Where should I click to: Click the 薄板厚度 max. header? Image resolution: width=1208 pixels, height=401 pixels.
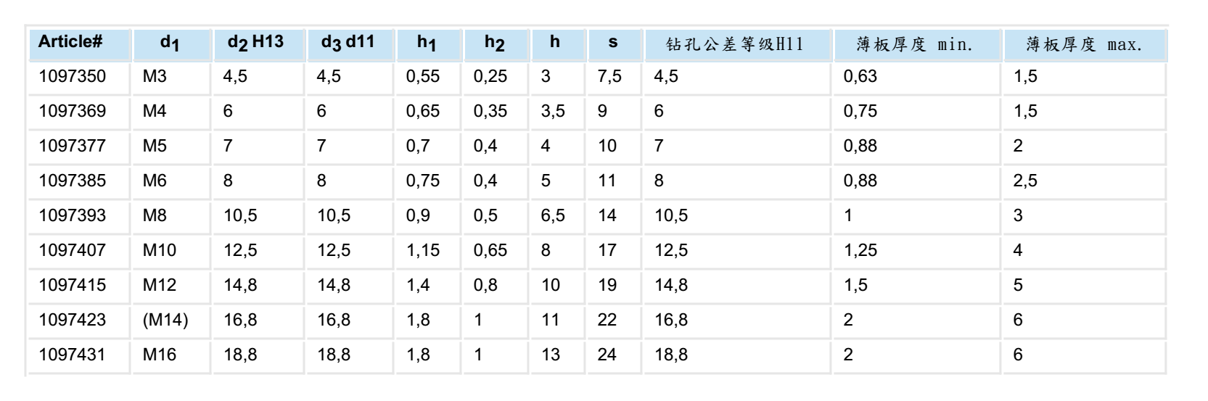pos(1085,44)
